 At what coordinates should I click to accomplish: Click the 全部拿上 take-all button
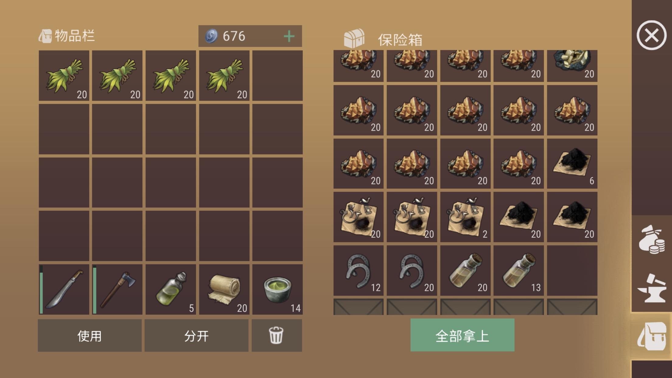(x=462, y=335)
